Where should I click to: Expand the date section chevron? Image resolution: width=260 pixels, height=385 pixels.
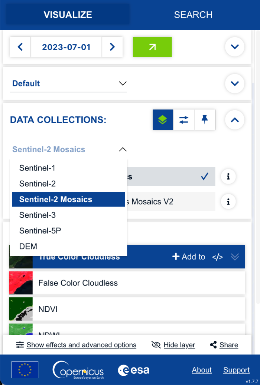[234, 47]
